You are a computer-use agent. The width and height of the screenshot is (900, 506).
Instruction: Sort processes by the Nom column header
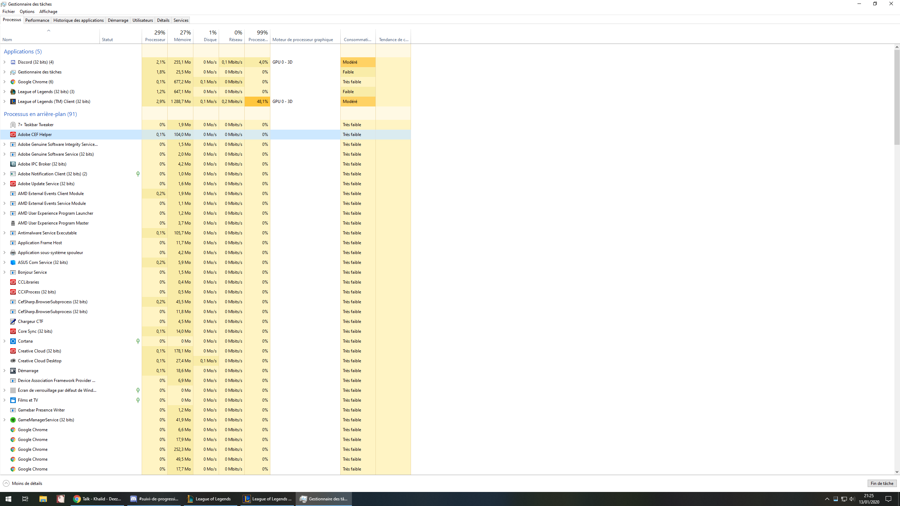(50, 36)
